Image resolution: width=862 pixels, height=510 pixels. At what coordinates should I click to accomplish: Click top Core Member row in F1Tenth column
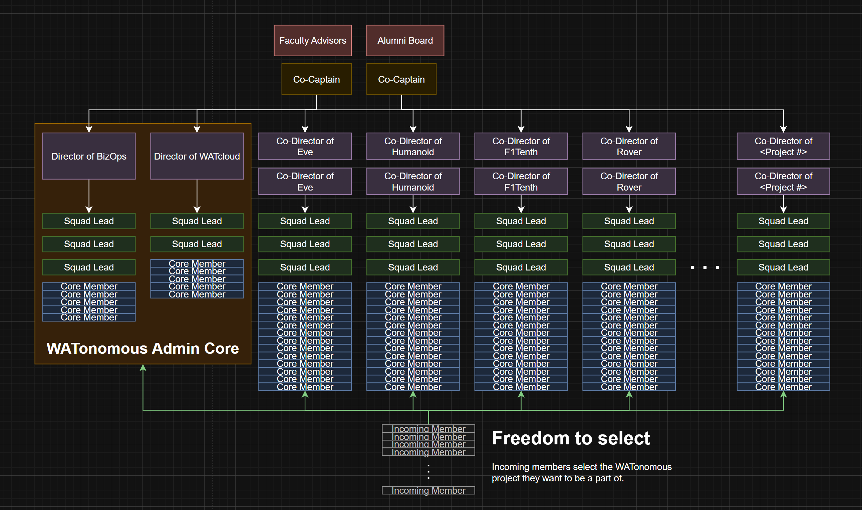pyautogui.click(x=521, y=286)
